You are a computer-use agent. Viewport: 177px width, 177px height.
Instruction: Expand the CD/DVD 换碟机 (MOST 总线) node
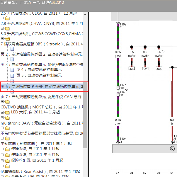2,101
